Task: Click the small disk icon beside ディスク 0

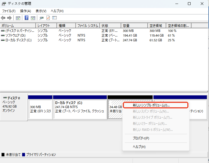Action: pos(5,98)
